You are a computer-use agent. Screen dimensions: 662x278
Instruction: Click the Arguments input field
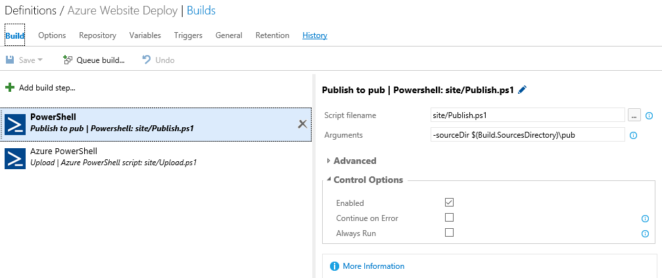pyautogui.click(x=528, y=135)
